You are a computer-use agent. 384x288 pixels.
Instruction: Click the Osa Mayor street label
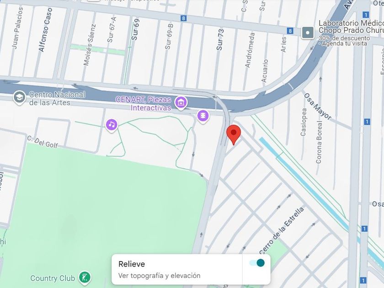pos(317,107)
